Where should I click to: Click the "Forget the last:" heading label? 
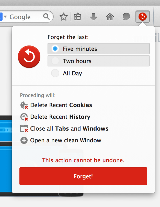68,37
